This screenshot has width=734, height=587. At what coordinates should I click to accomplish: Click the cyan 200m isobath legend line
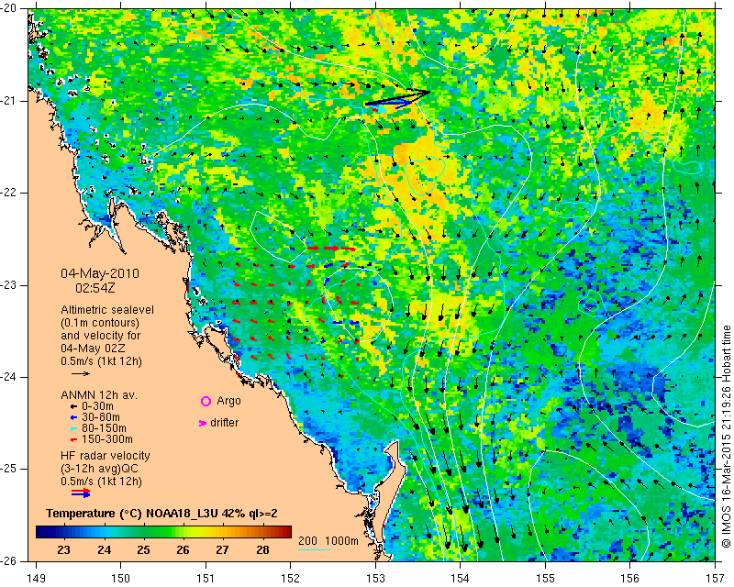[314, 549]
